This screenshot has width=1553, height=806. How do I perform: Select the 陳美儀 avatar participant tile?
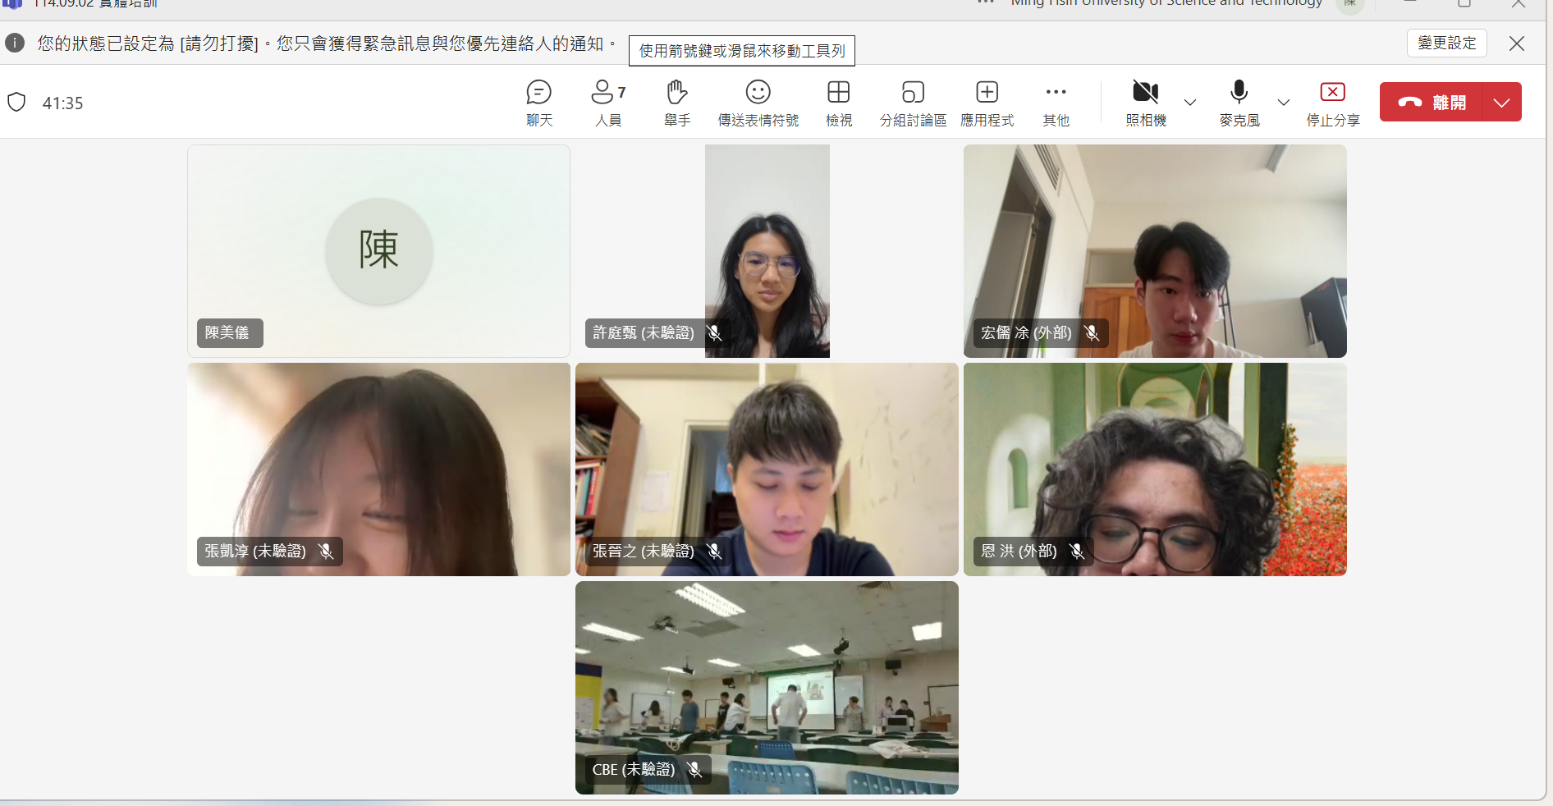click(378, 251)
